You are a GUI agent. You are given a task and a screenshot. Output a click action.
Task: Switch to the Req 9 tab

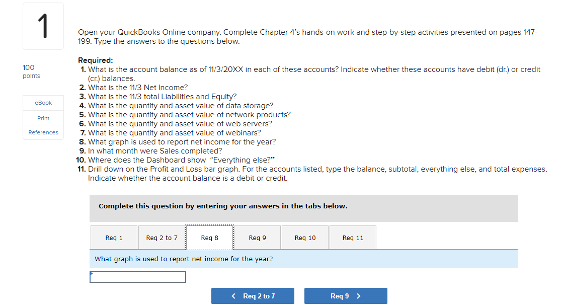coord(257,237)
